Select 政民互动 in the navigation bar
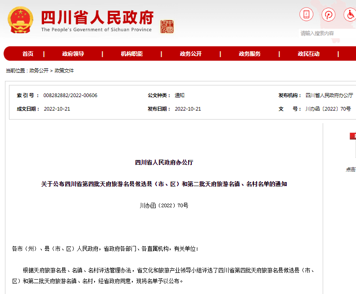This screenshot has height=294, width=356. coord(308,54)
